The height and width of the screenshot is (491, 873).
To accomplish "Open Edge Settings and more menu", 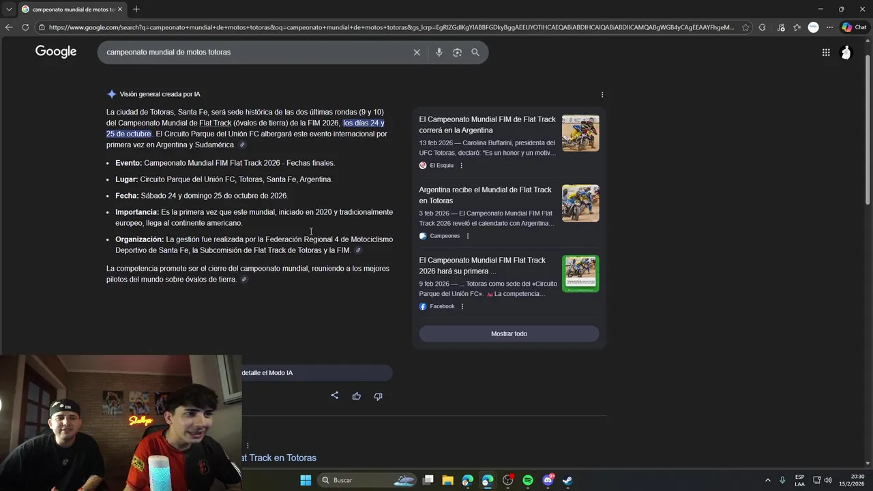I will coord(829,27).
